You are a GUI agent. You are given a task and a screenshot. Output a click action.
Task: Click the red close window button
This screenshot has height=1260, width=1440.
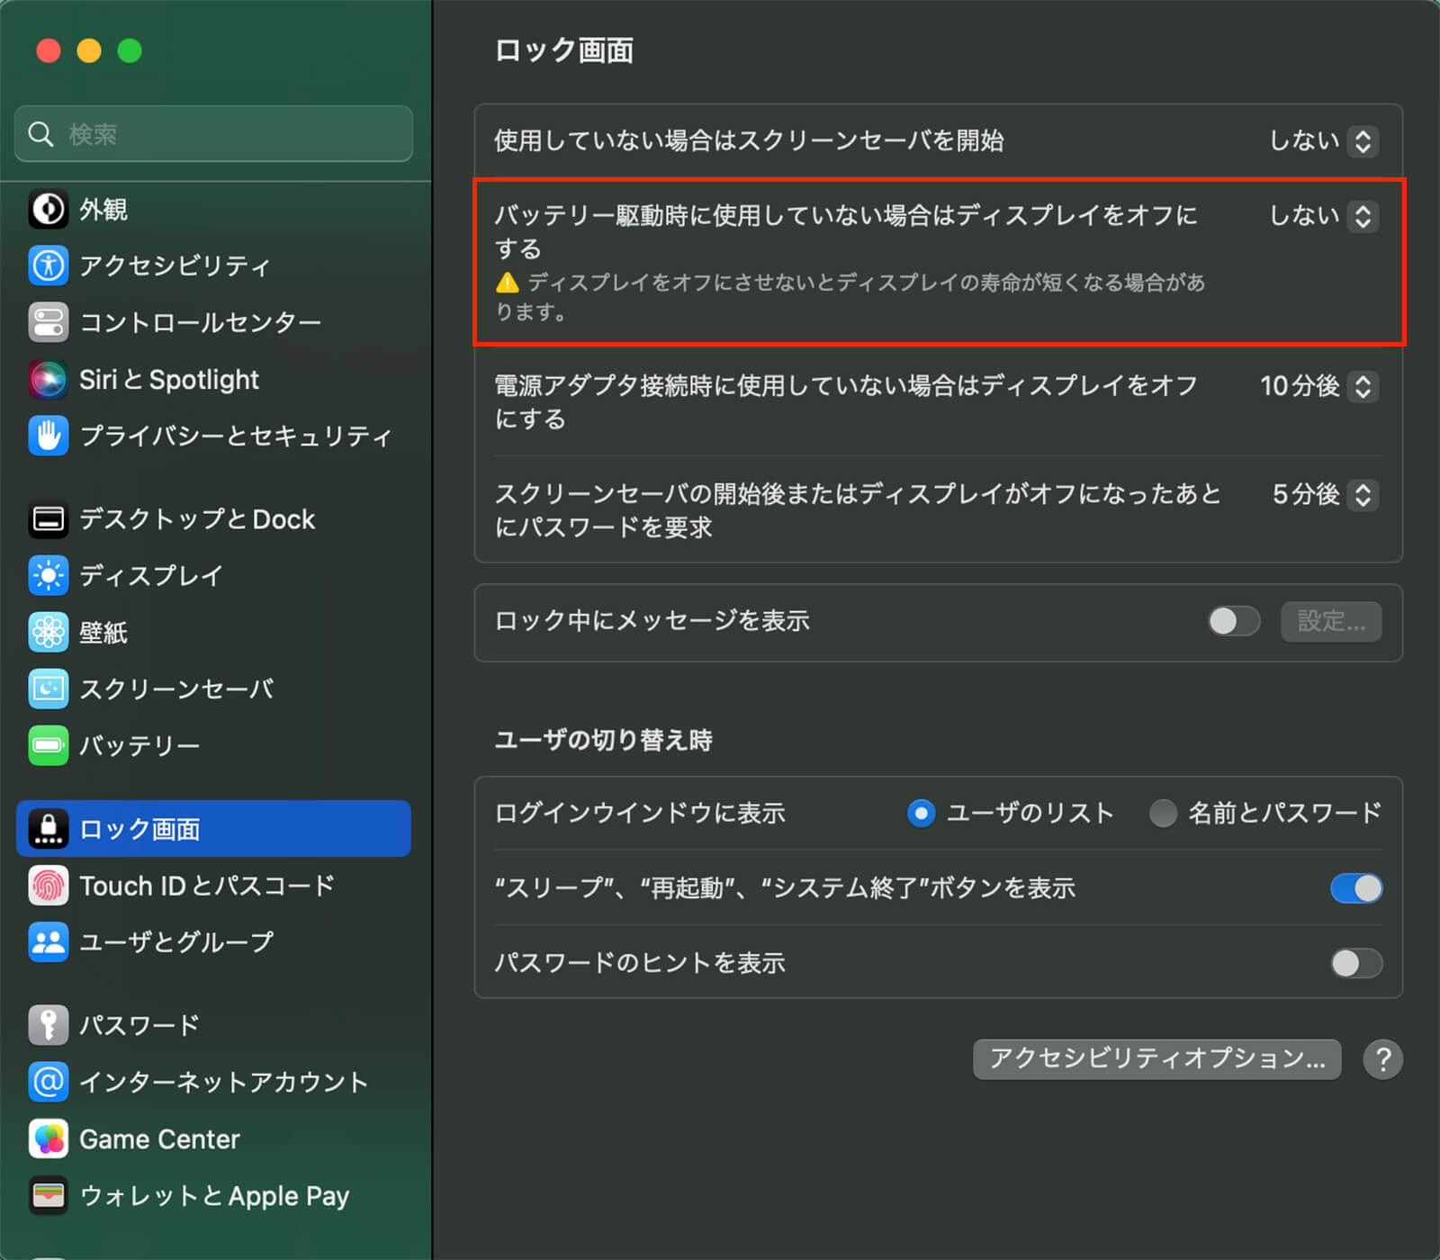click(x=49, y=50)
